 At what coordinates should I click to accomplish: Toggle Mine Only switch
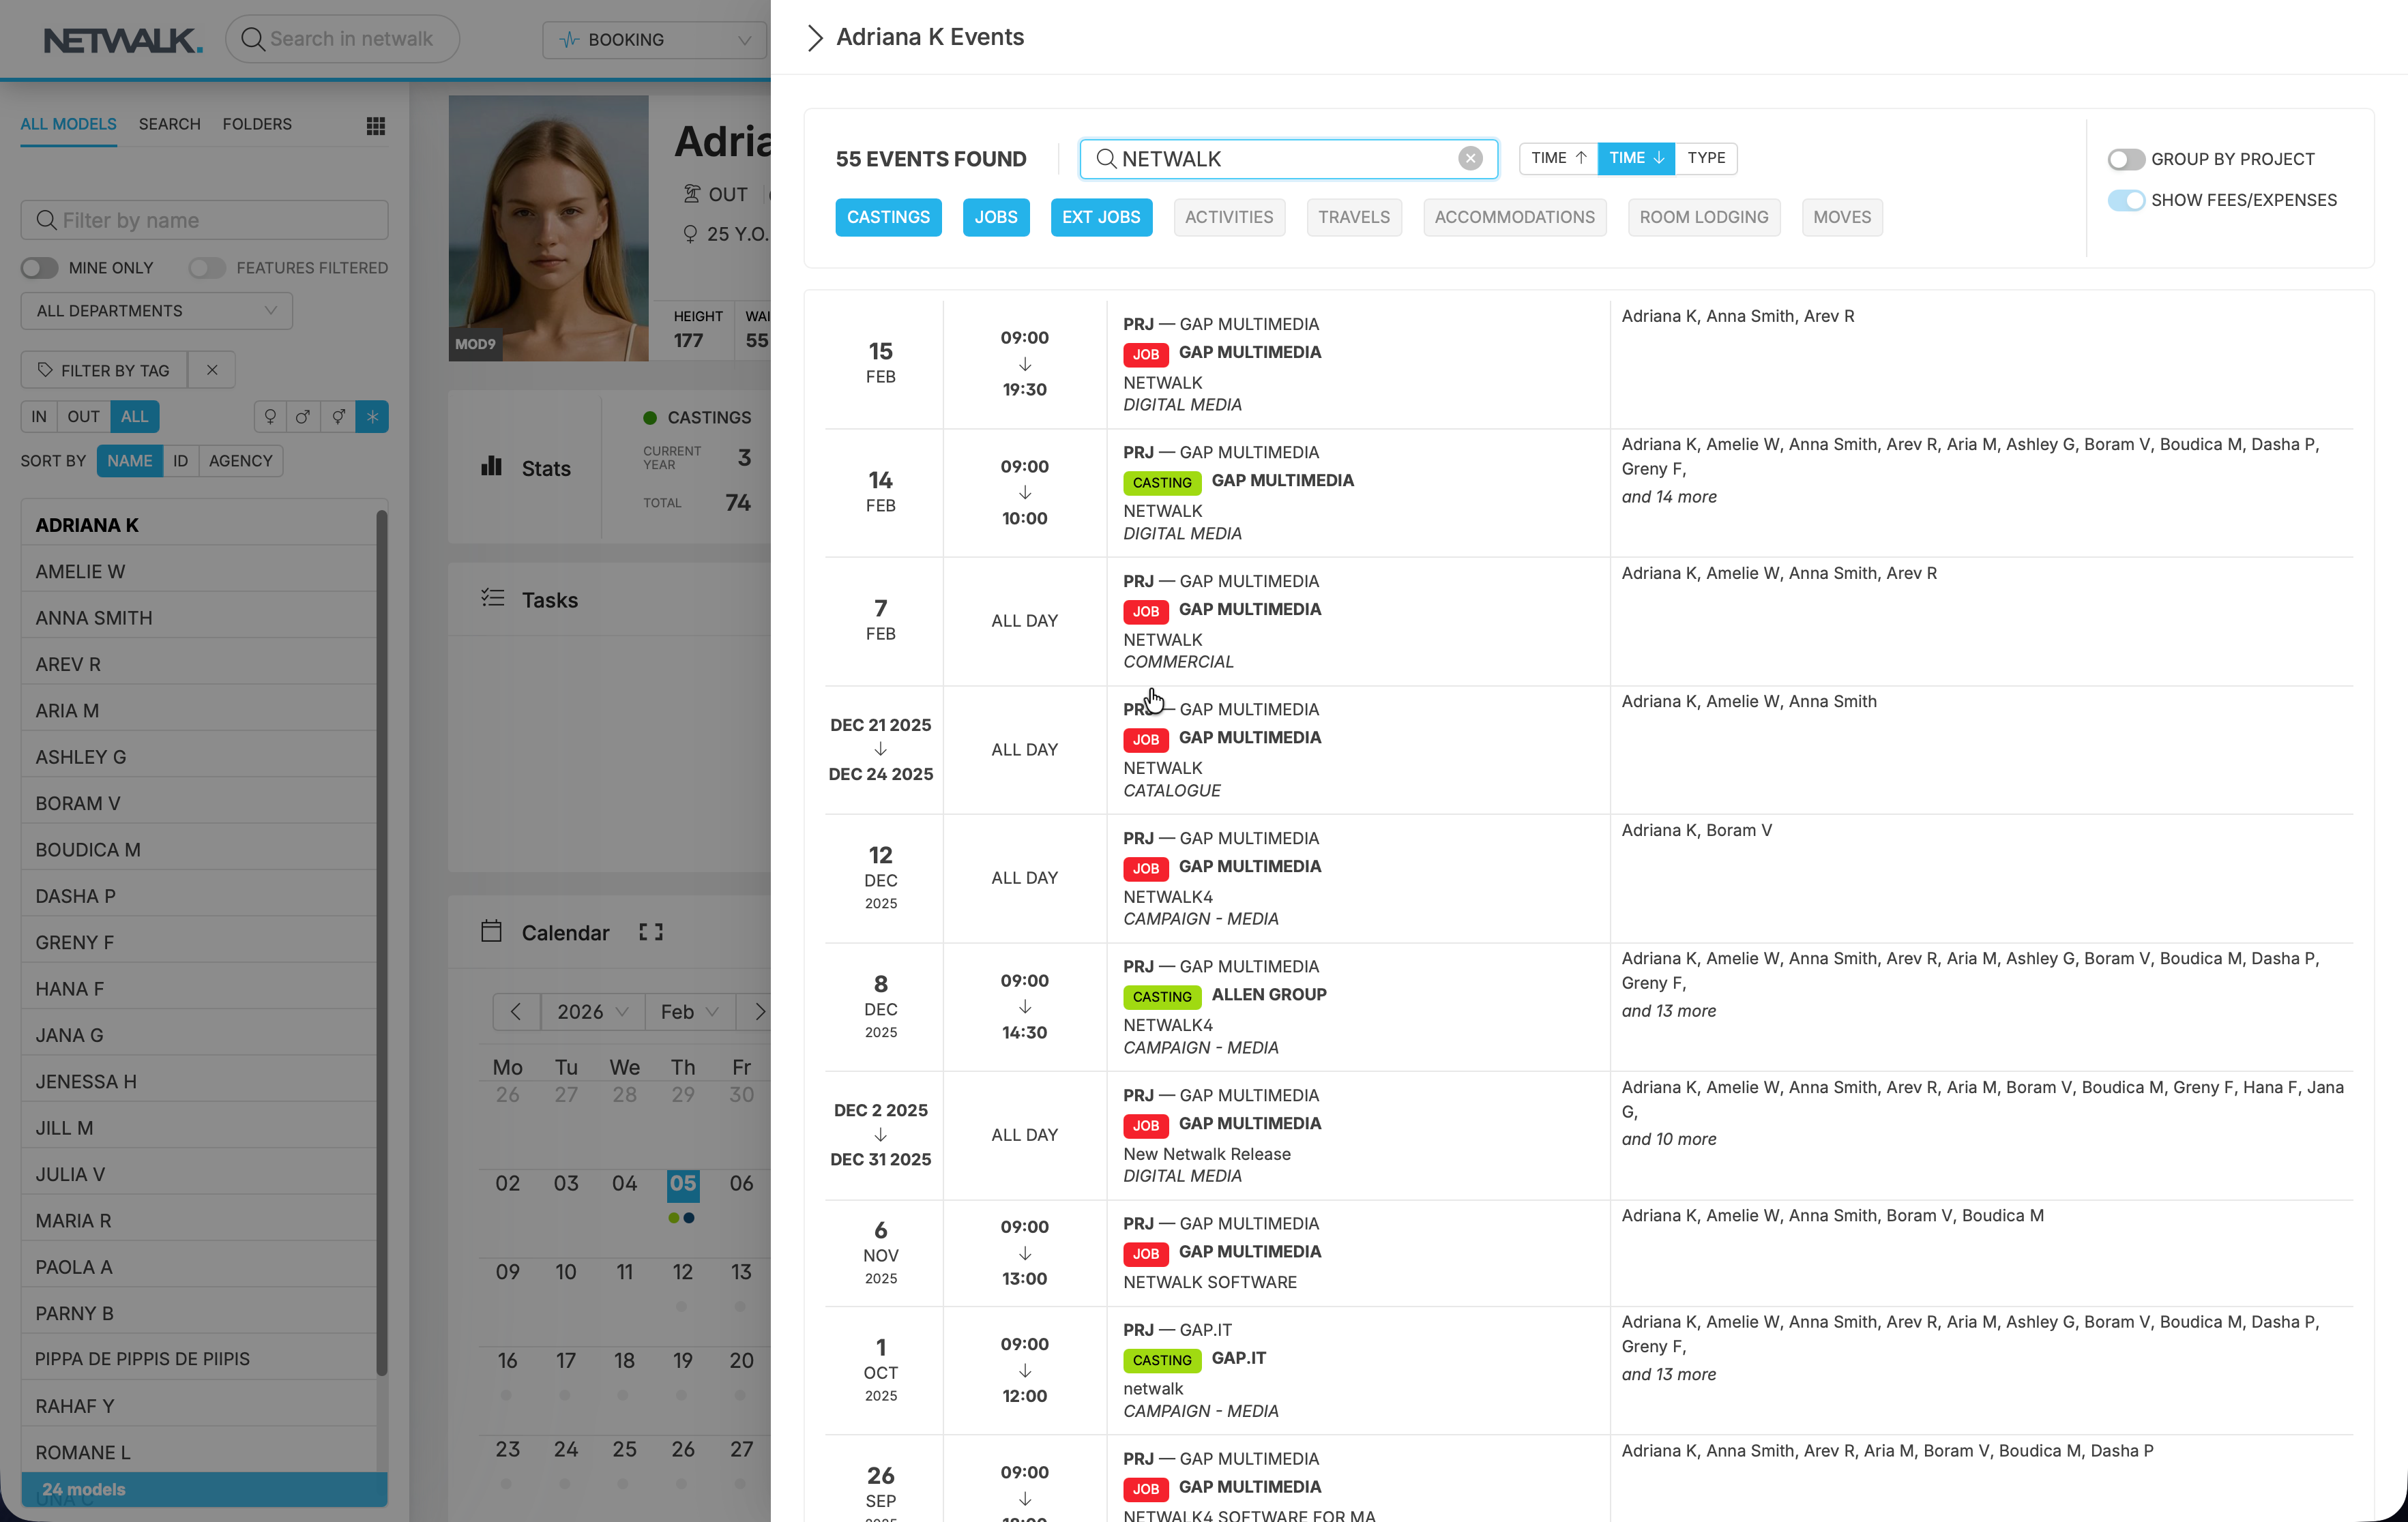pyautogui.click(x=40, y=268)
